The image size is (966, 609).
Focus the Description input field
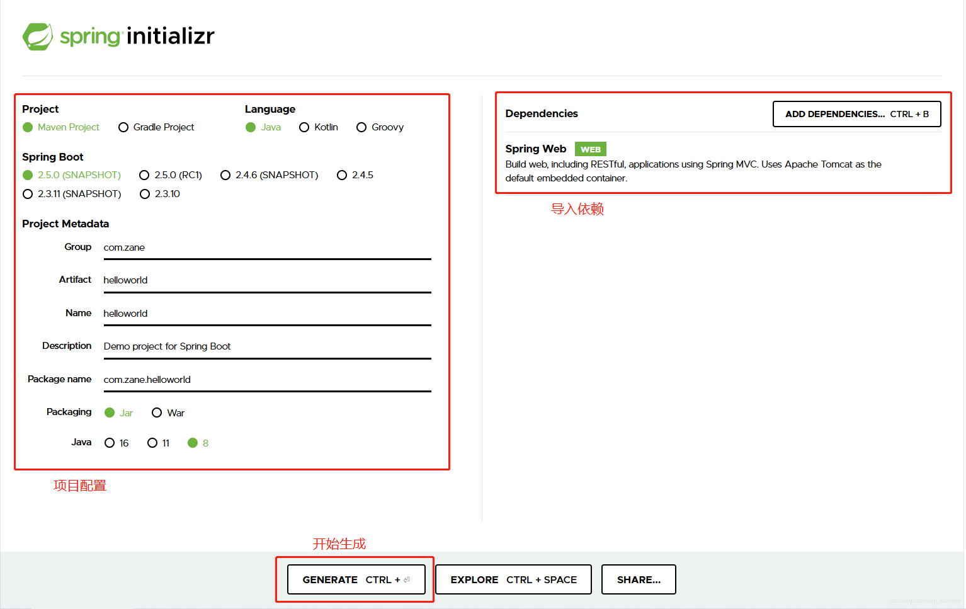tap(267, 346)
